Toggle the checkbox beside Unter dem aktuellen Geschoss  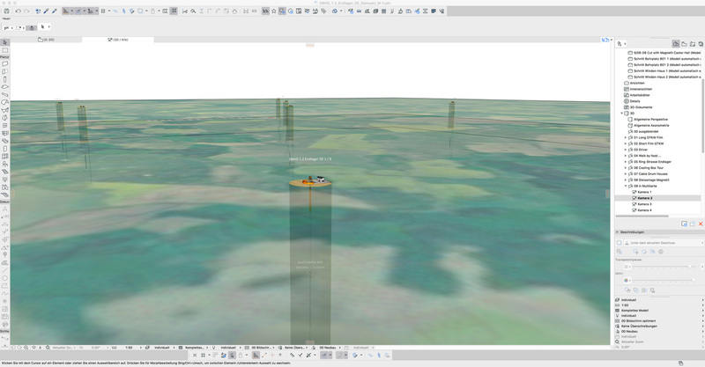click(620, 242)
